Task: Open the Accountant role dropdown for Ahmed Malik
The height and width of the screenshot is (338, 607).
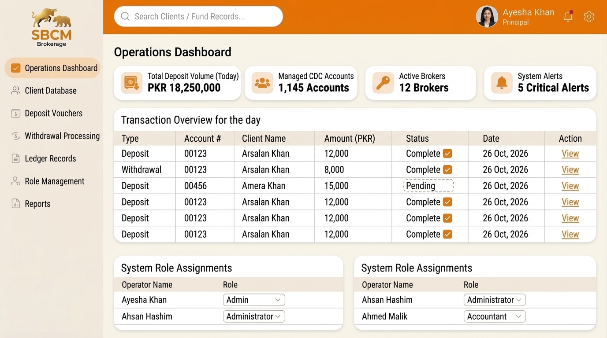Action: (x=495, y=316)
